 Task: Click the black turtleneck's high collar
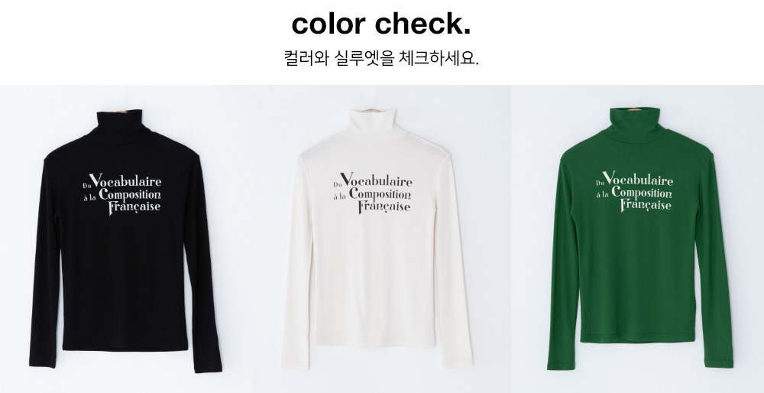click(119, 126)
